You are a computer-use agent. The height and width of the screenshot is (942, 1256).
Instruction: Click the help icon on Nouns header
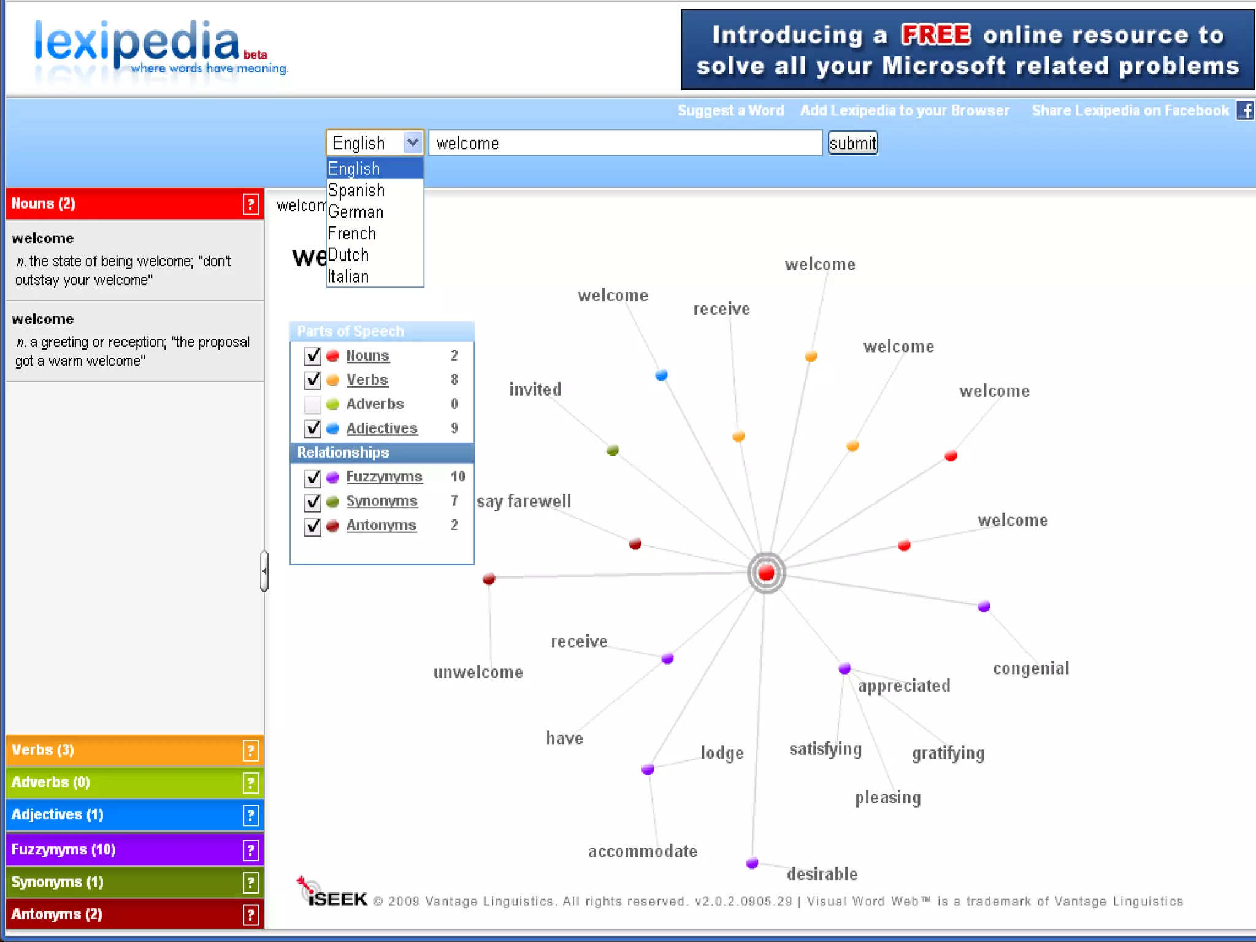[250, 204]
